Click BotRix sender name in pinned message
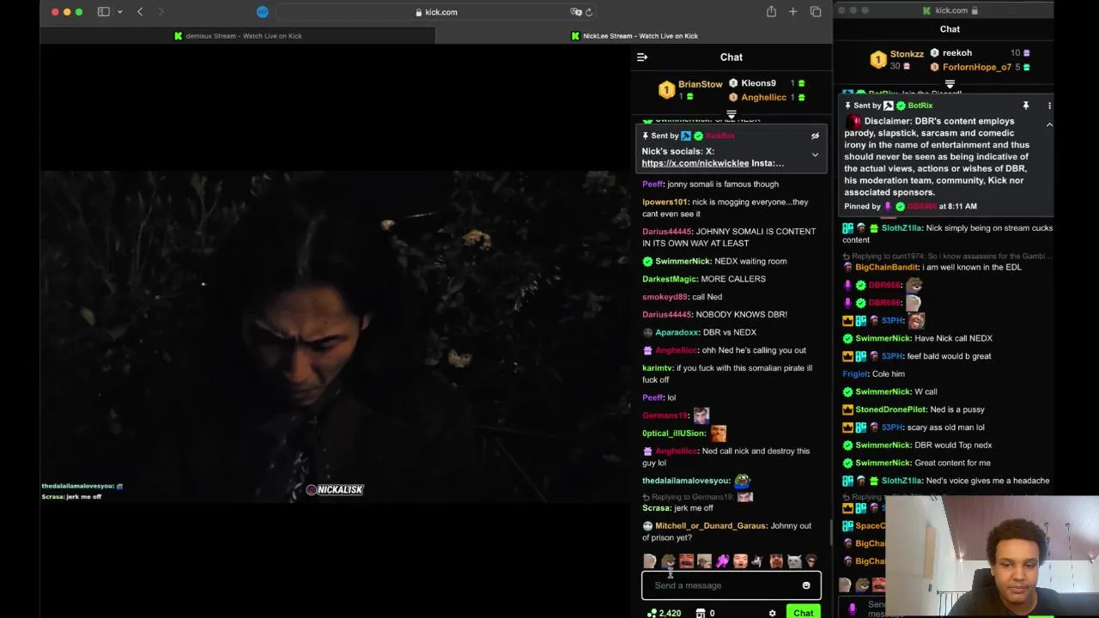 [920, 106]
